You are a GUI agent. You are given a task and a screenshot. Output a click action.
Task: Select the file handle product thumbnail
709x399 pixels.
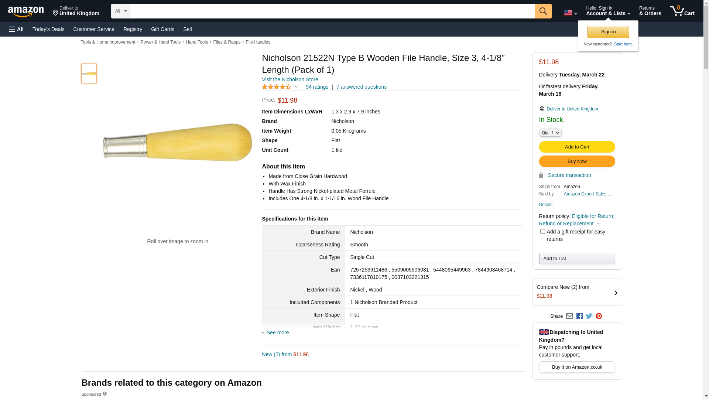[89, 74]
